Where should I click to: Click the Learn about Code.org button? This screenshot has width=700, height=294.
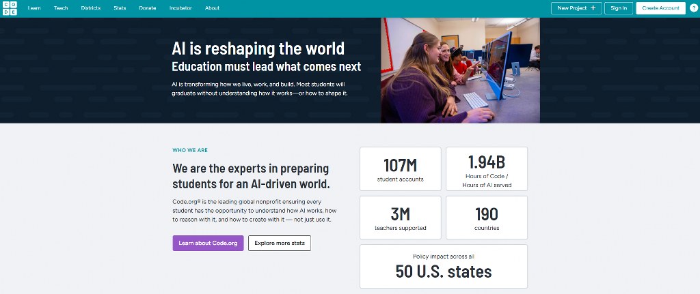point(208,244)
